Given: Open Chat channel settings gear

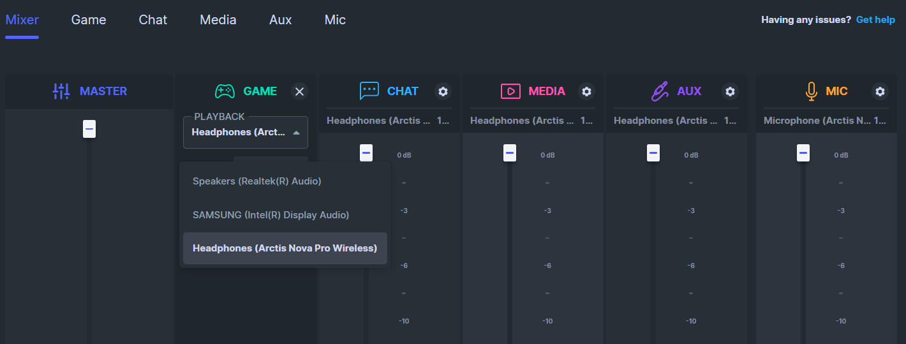Looking at the screenshot, I should [x=443, y=91].
